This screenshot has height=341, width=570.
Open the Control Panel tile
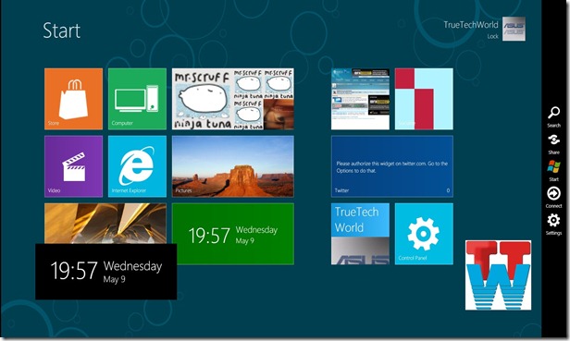(x=424, y=234)
